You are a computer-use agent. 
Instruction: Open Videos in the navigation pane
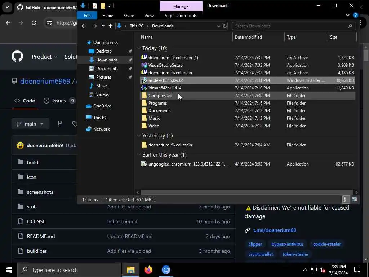pos(102,94)
